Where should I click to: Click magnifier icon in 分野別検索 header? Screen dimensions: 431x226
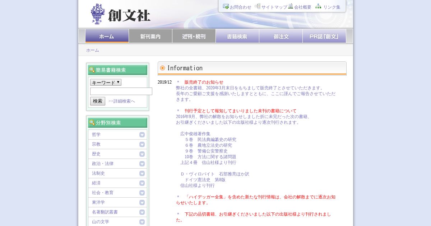pyautogui.click(x=92, y=123)
